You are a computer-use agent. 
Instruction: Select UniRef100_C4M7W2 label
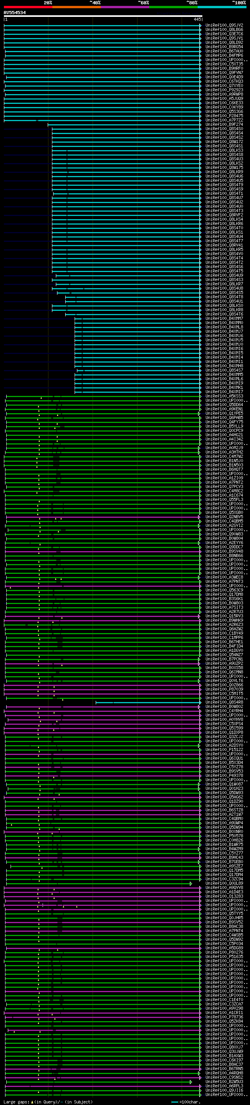tap(224, 456)
